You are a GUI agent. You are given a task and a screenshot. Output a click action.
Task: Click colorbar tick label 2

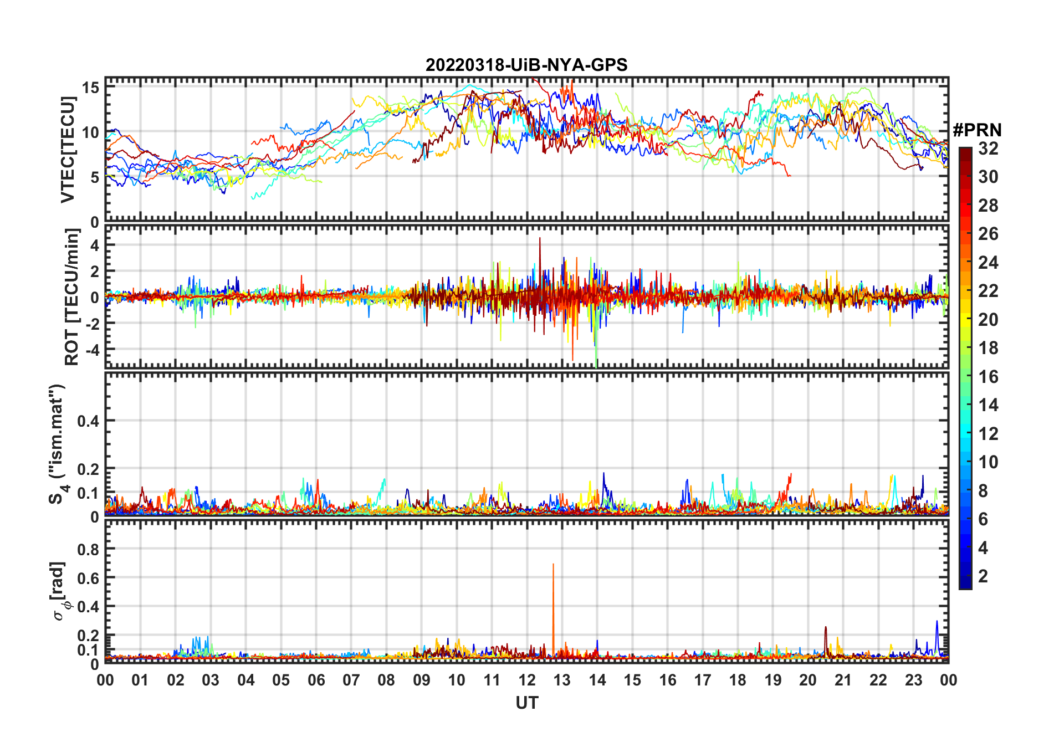point(983,576)
